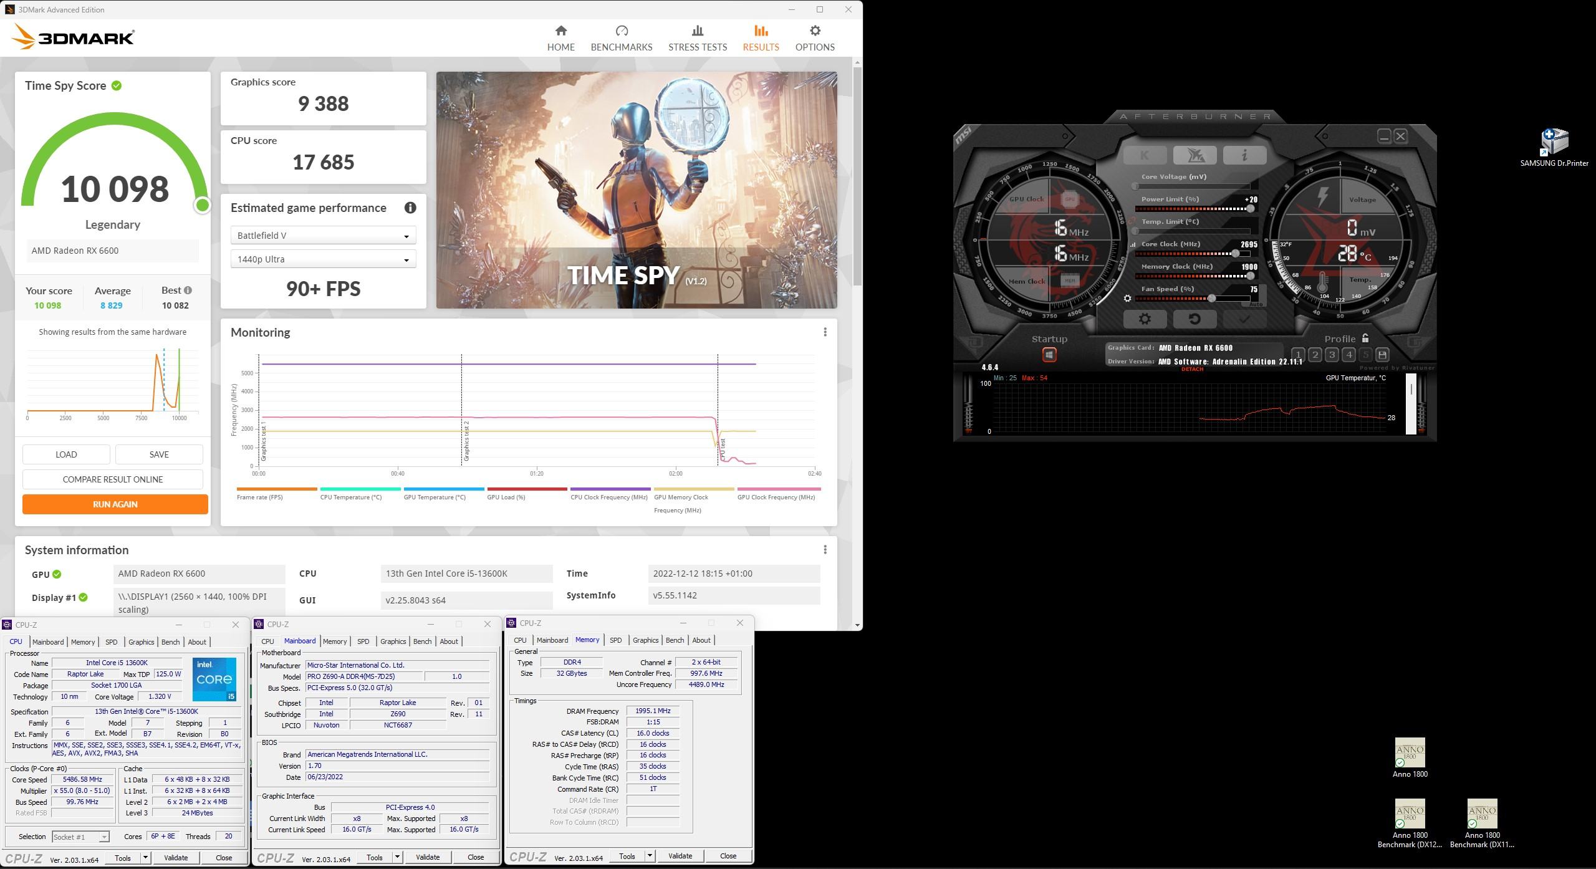Open the fan speed curve gear icon
Screen dimensions: 1596x869
pos(1127,299)
